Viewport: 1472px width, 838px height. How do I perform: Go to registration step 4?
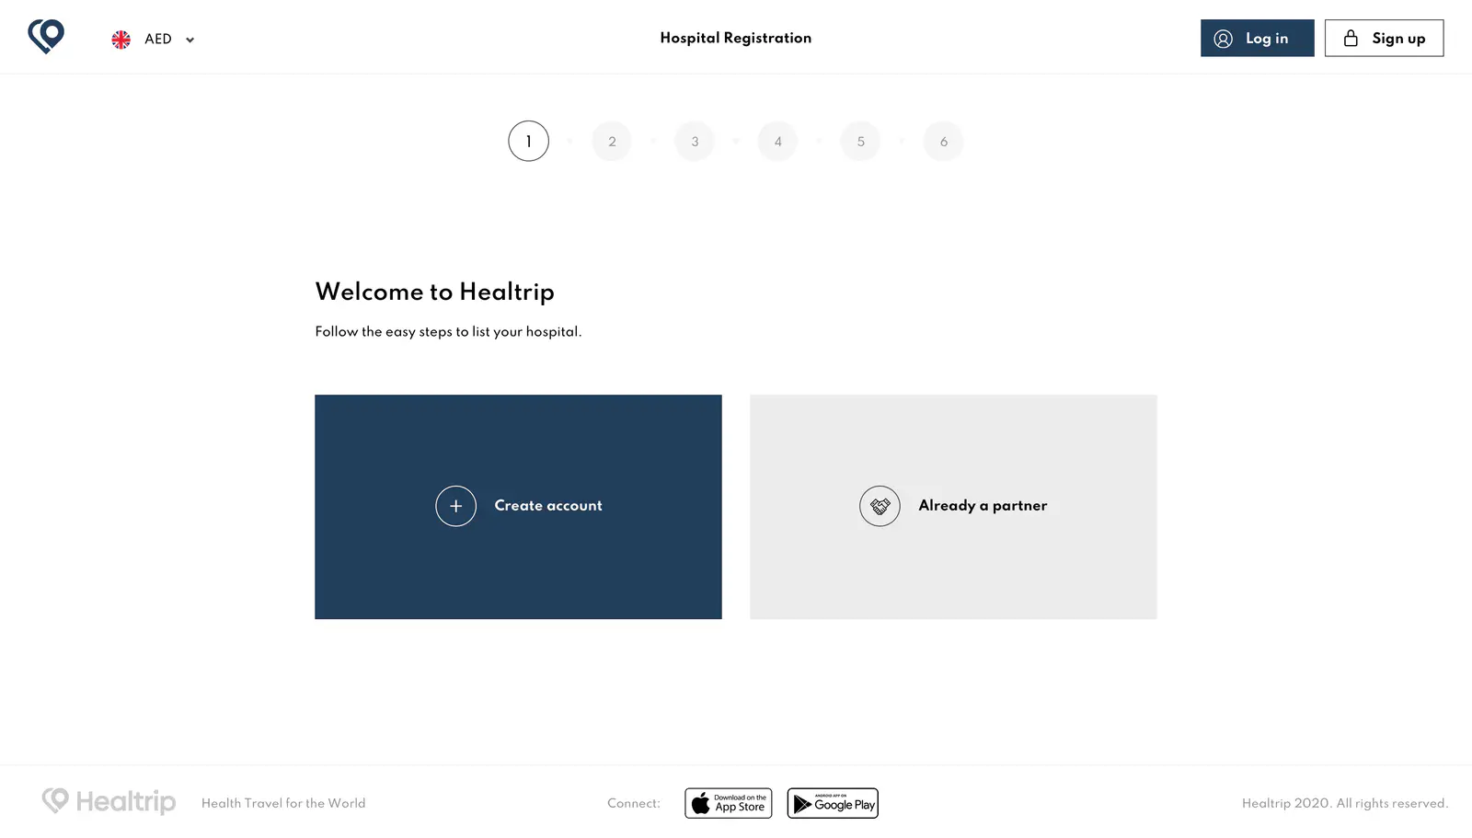(x=777, y=142)
